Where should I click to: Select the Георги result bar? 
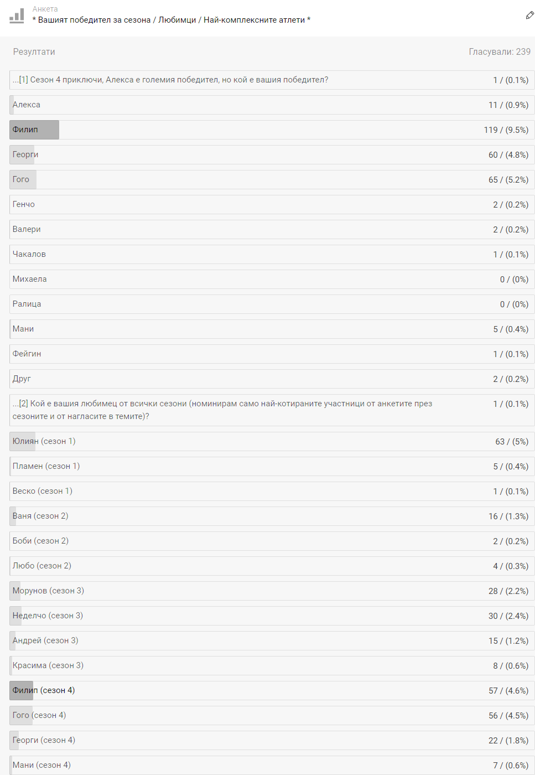coord(272,154)
